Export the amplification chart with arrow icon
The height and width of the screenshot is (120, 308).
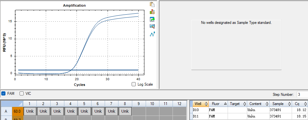pyautogui.click(x=152, y=19)
